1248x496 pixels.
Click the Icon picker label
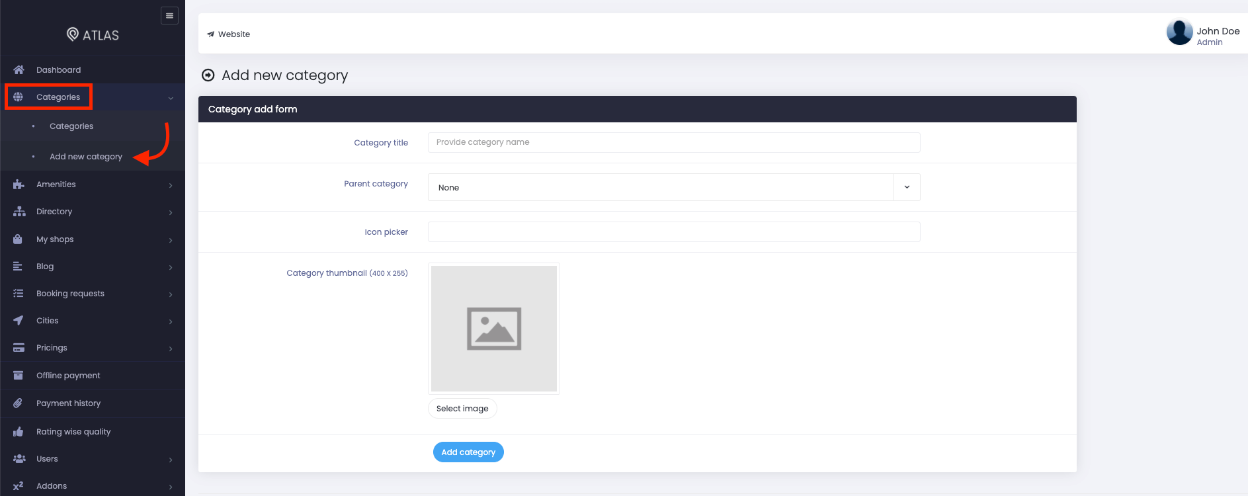tap(386, 231)
